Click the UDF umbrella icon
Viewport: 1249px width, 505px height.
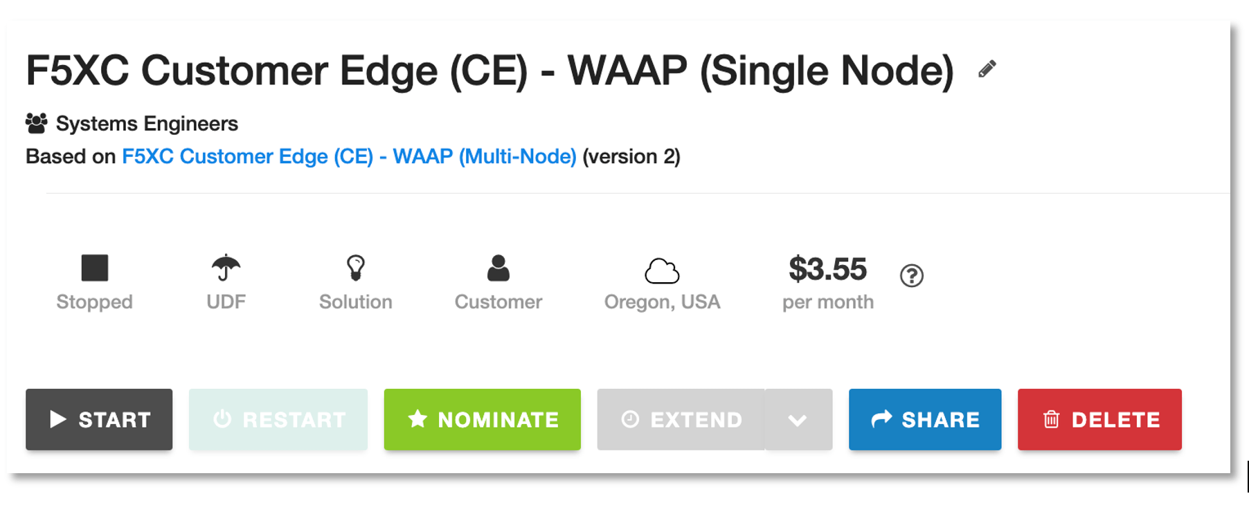coord(226,268)
